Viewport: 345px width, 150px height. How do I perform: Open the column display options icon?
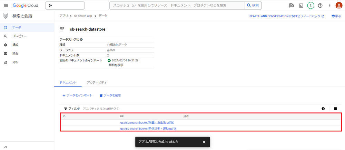coord(336,109)
